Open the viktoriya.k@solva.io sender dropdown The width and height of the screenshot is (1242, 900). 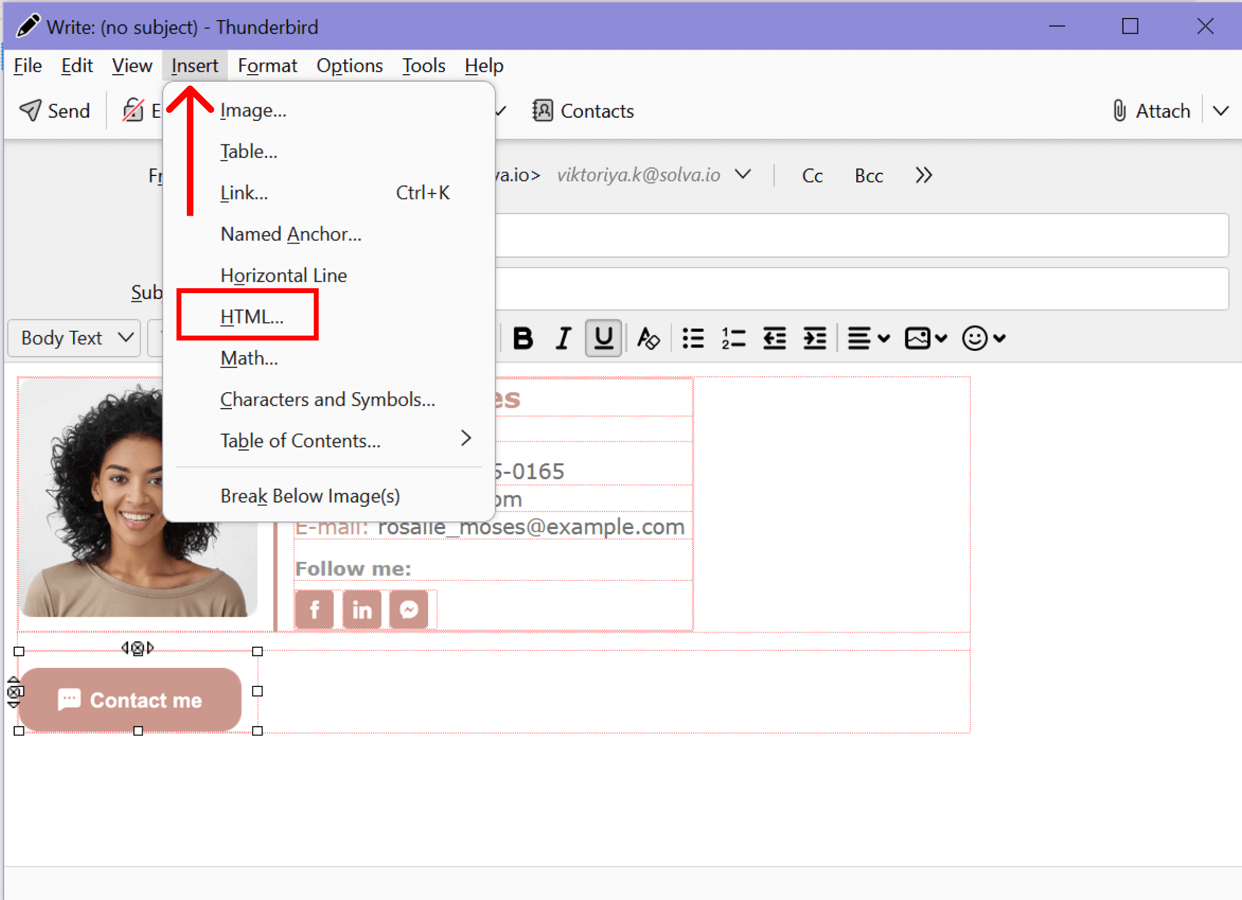pos(743,175)
